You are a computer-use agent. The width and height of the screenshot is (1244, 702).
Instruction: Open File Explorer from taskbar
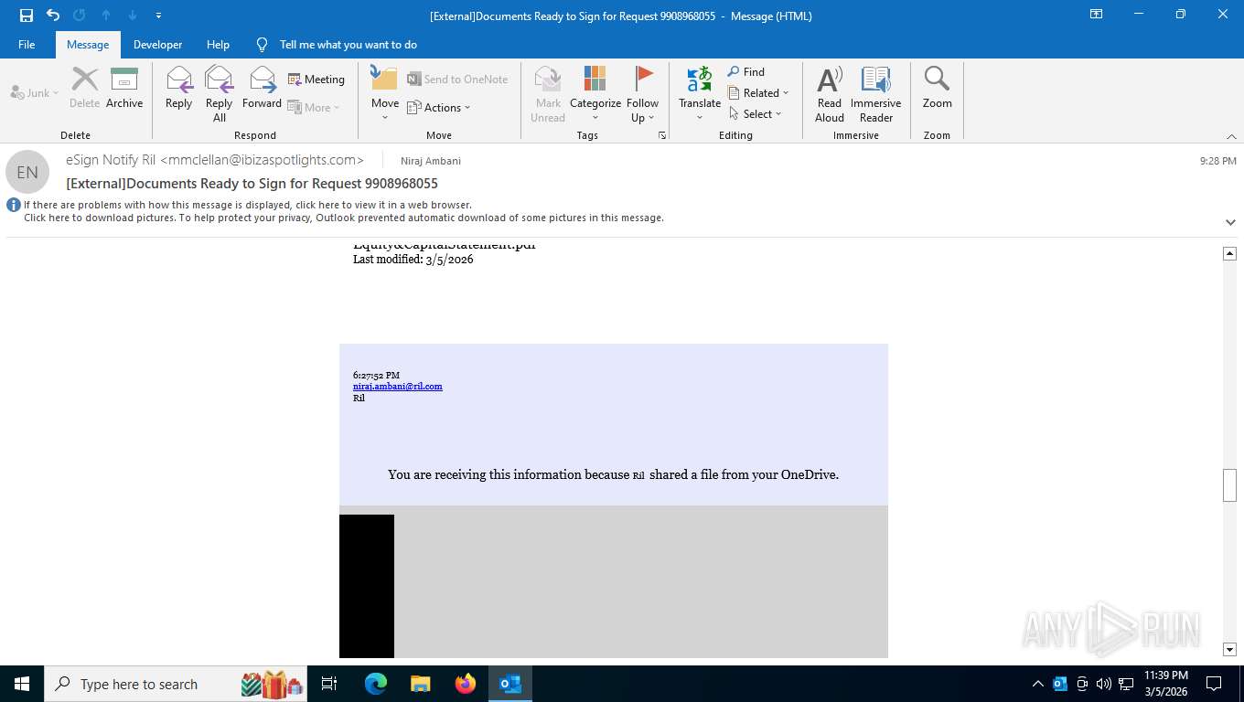[x=420, y=684]
